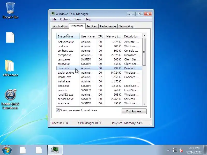Maximize the Windows Task Manager window
The width and height of the screenshot is (207, 155).
139,14
